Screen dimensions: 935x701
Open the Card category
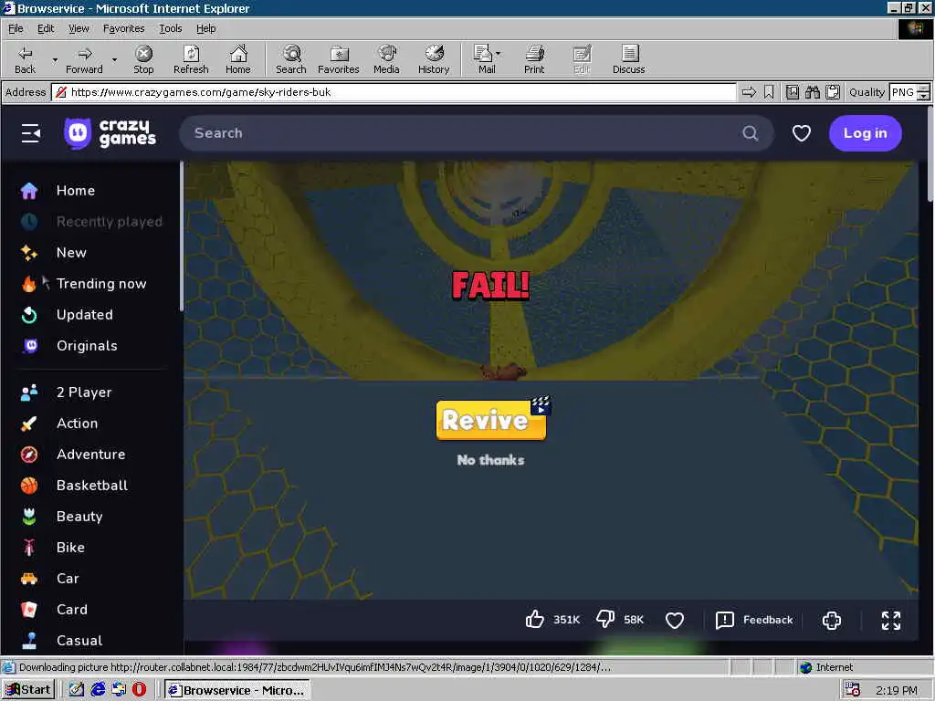coord(71,609)
